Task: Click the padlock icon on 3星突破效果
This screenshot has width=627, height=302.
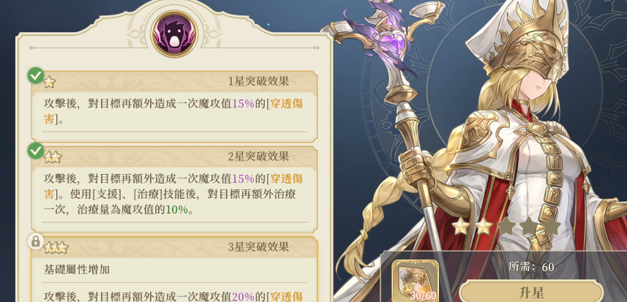Action: pos(36,241)
